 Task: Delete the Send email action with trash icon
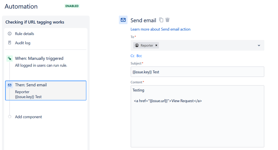pos(167,20)
